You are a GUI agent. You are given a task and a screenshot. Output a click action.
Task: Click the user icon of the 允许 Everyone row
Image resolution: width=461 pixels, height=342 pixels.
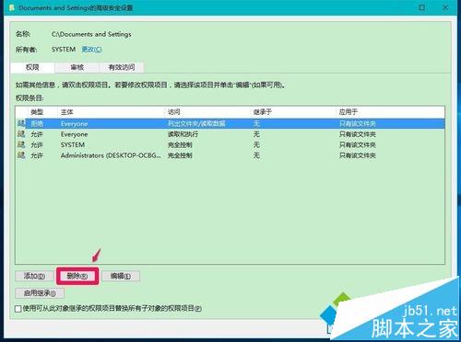click(x=21, y=134)
